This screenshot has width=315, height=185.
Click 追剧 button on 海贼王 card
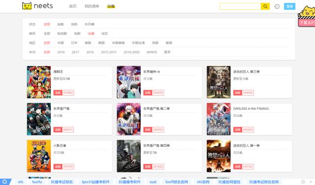click(58, 93)
